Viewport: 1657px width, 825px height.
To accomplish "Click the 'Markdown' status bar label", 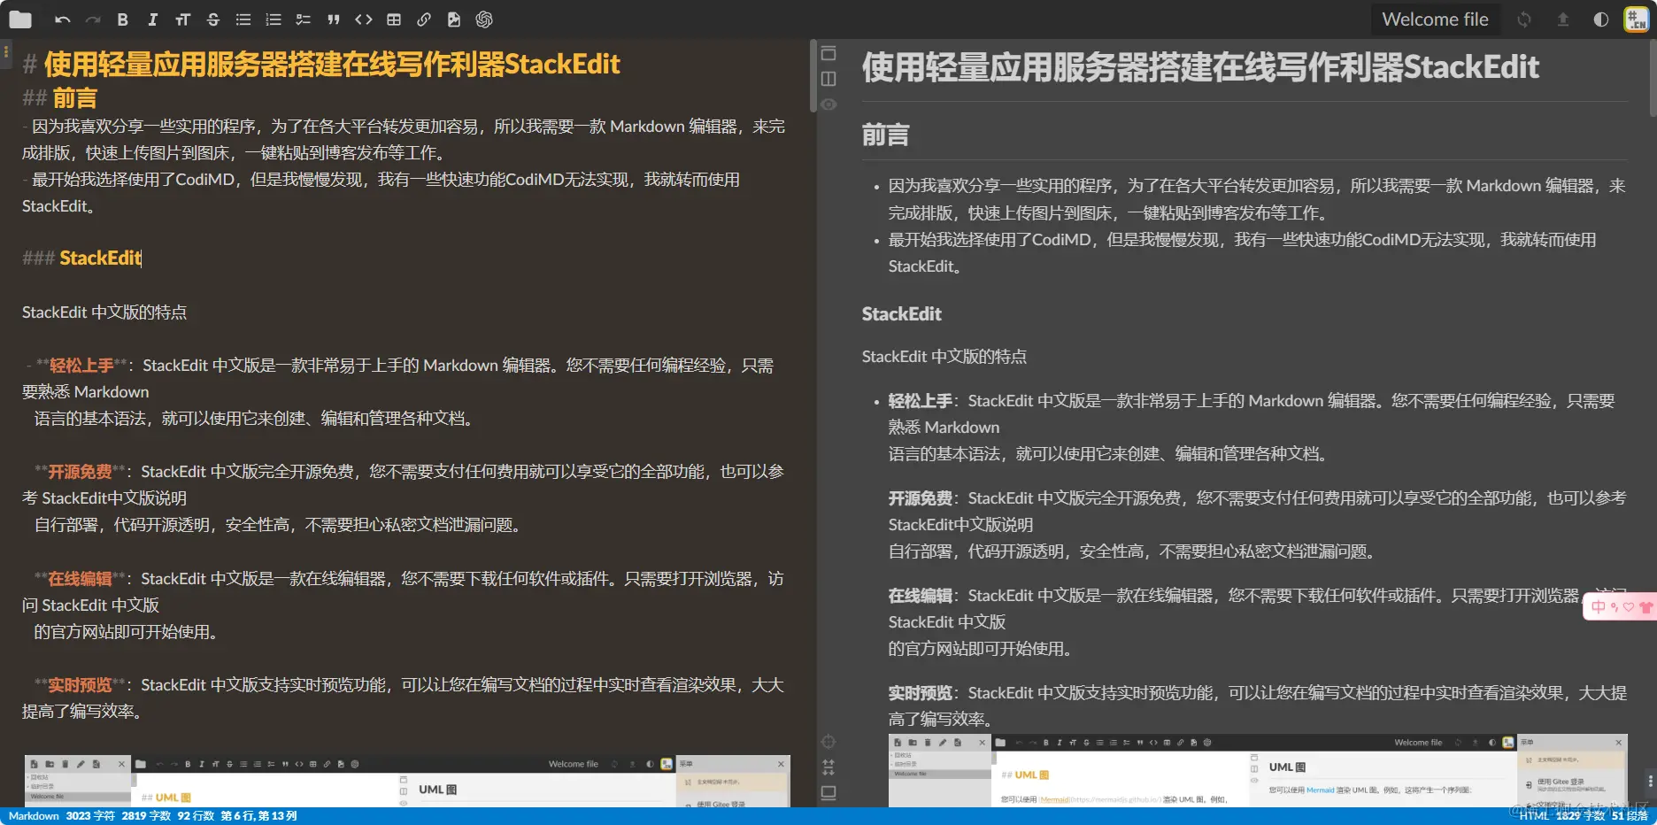I will [34, 816].
